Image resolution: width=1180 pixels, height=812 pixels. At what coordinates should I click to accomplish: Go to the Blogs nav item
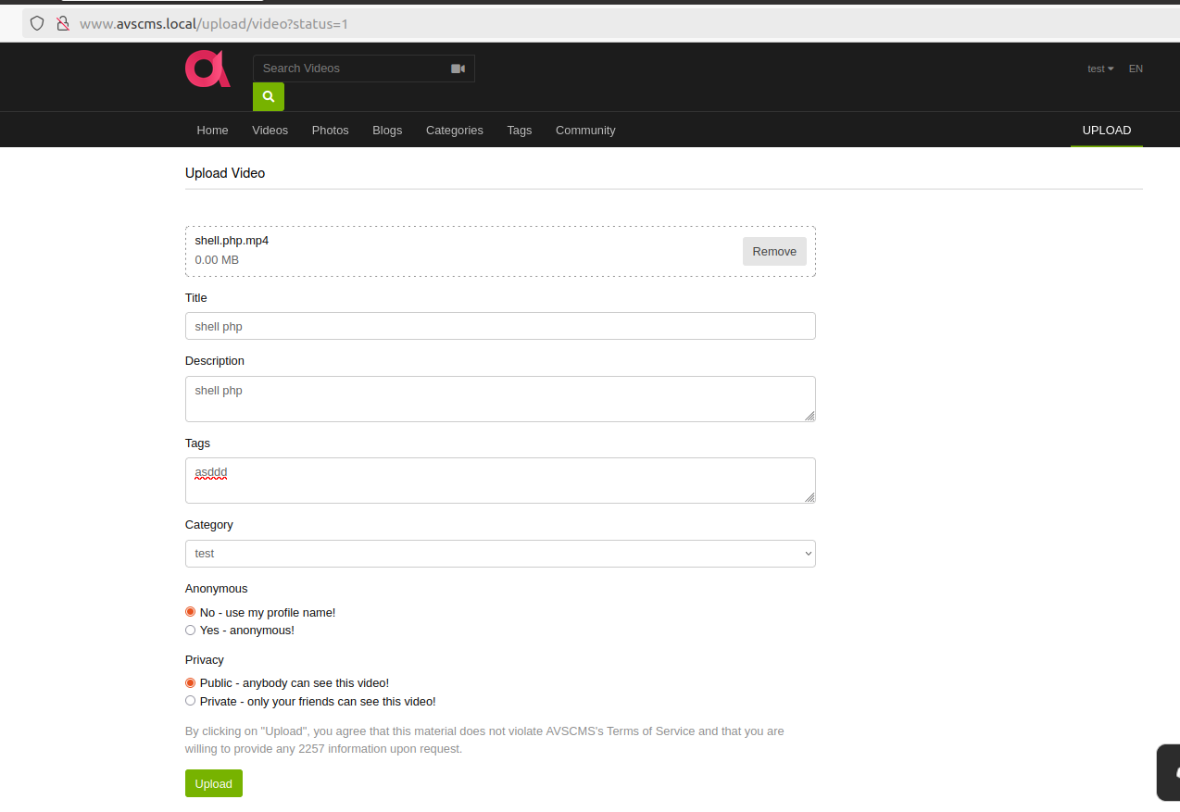click(x=387, y=130)
